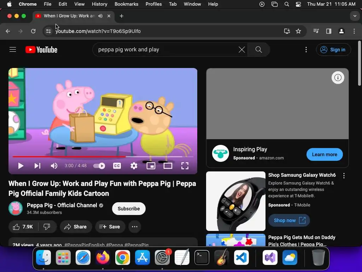Open the Profiles menu
The width and height of the screenshot is (362, 272).
[153, 4]
